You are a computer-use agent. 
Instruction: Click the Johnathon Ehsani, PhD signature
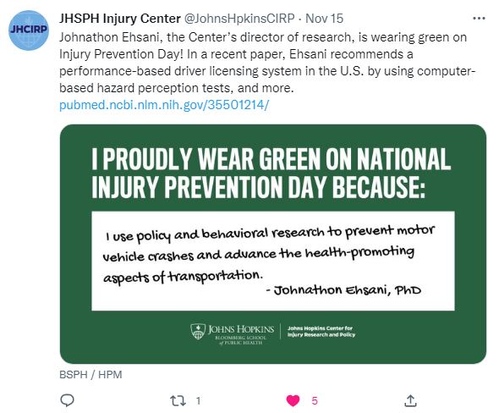pos(343,290)
